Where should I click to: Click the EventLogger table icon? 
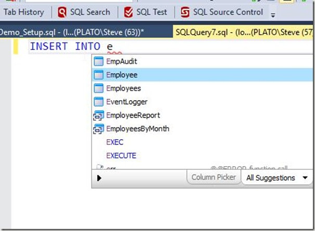point(98,102)
